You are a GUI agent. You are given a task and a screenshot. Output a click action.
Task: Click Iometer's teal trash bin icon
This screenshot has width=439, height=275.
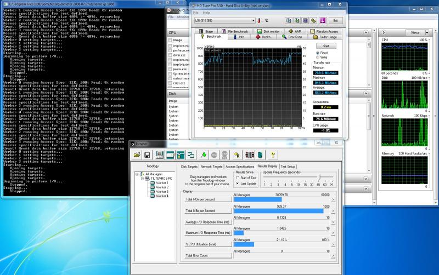[260, 155]
